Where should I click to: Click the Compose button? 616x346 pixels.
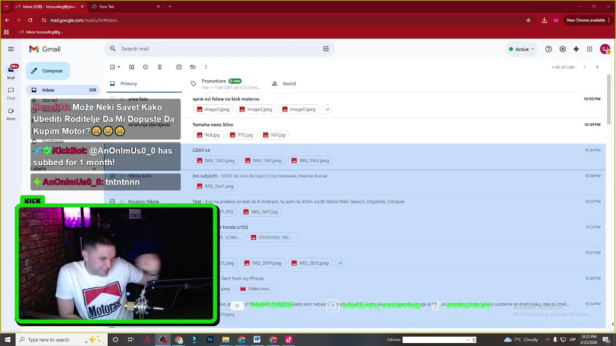tap(48, 71)
